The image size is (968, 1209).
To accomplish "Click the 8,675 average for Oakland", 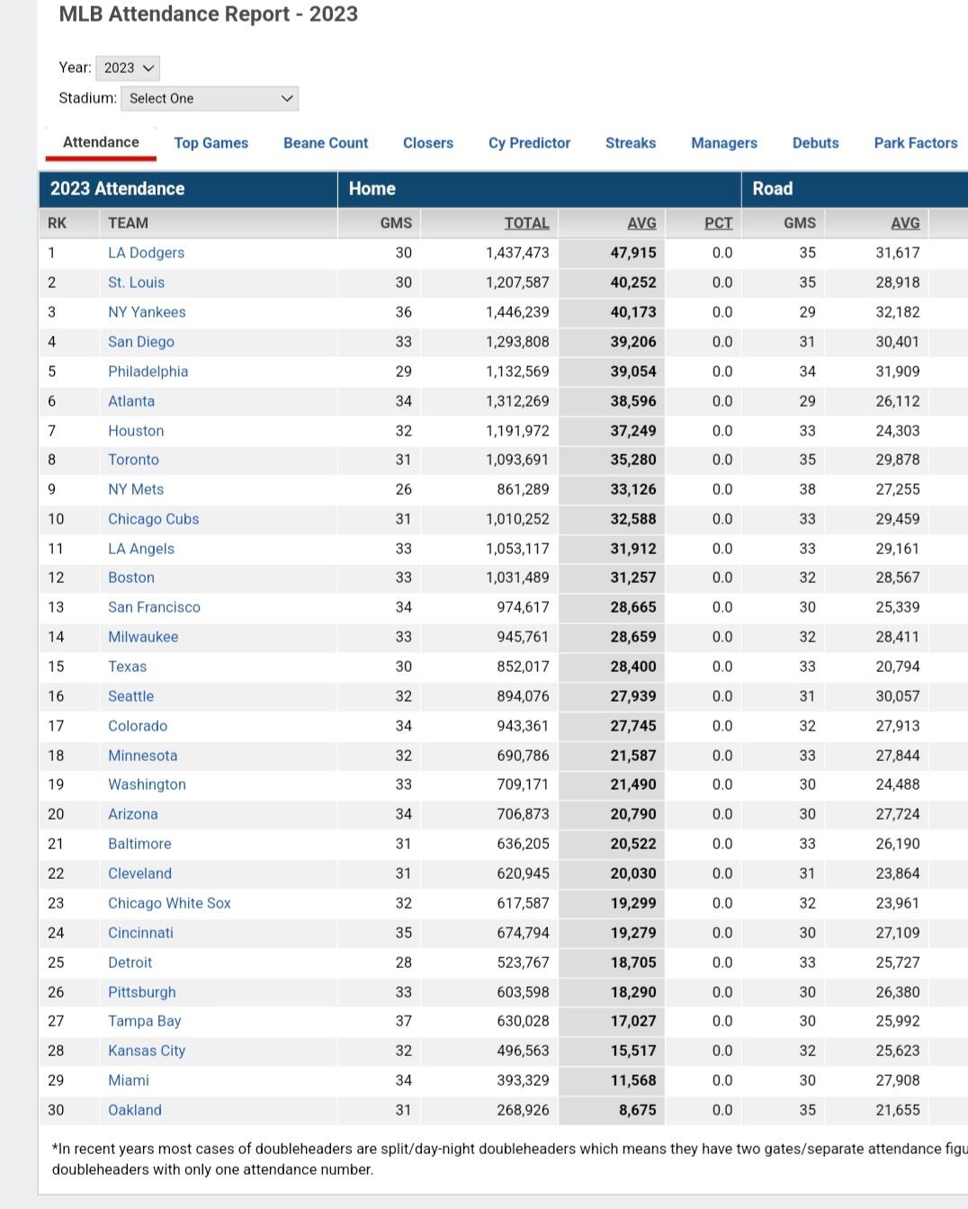I will pyautogui.click(x=638, y=1110).
